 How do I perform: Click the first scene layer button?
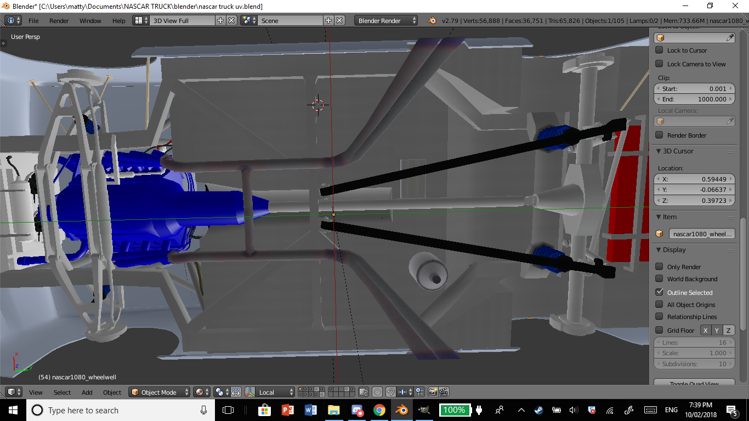point(300,389)
